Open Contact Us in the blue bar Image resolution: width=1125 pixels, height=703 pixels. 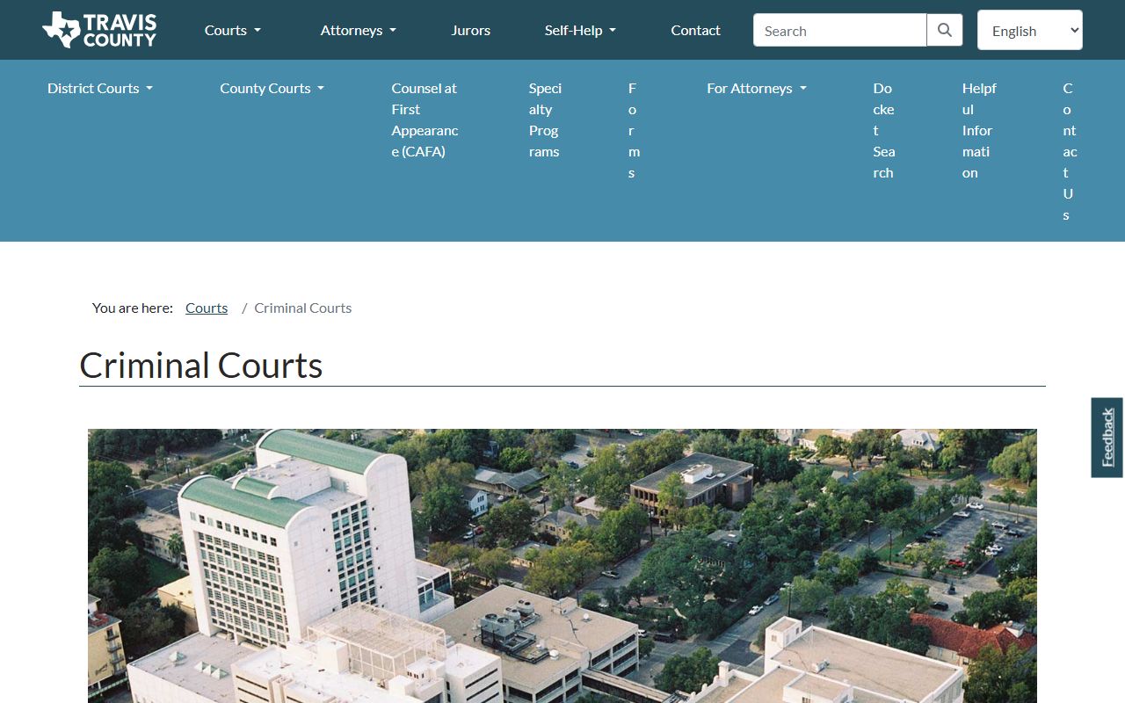coord(1070,151)
